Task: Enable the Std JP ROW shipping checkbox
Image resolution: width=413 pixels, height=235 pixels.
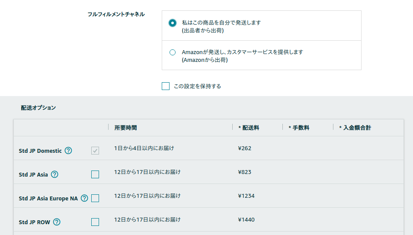Action: [95, 222]
